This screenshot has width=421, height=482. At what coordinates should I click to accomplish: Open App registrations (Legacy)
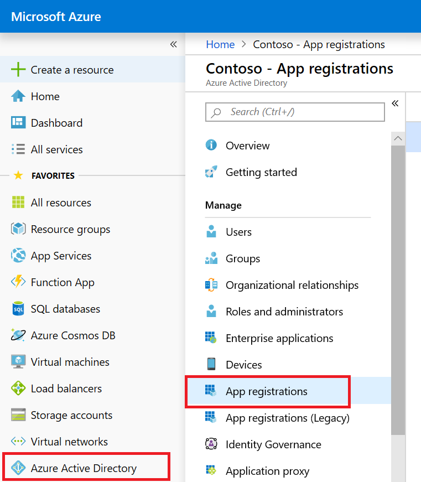pos(288,418)
